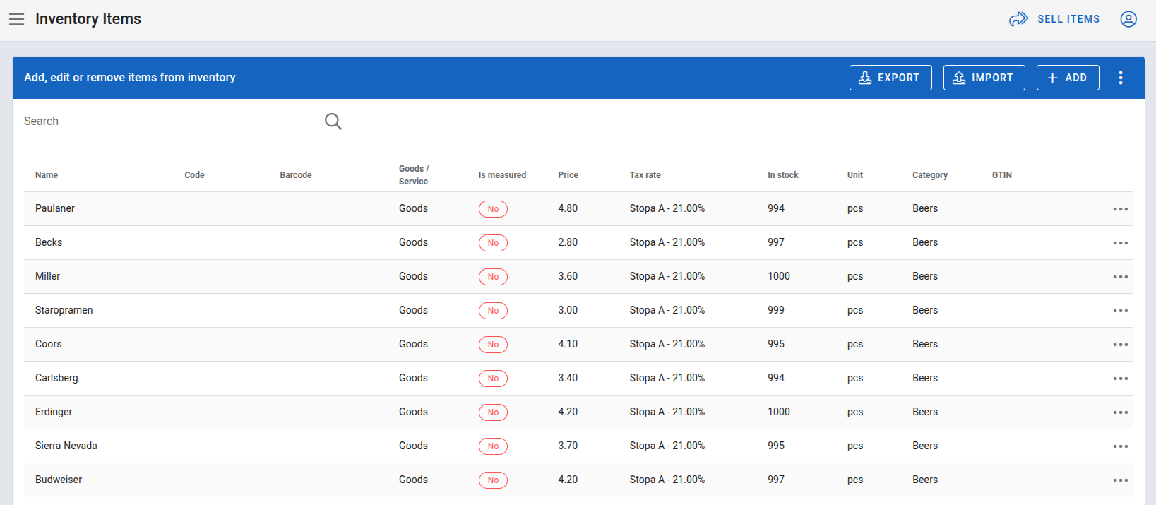Open the user account profile icon
This screenshot has width=1156, height=505.
[1128, 19]
